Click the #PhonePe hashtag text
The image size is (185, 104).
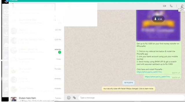[141, 46]
